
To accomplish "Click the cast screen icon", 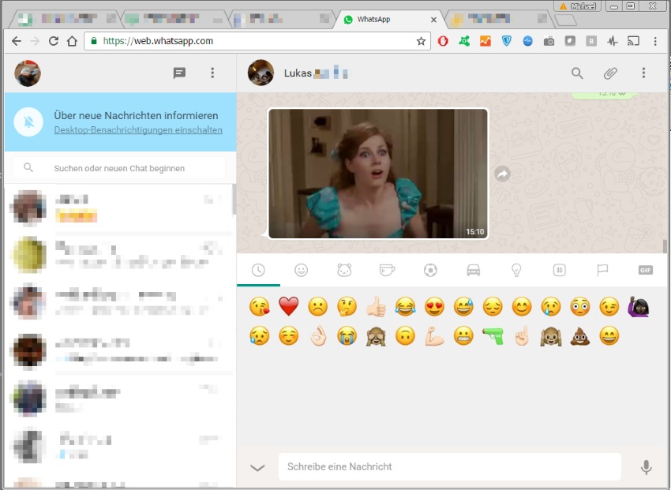I will pyautogui.click(x=633, y=41).
